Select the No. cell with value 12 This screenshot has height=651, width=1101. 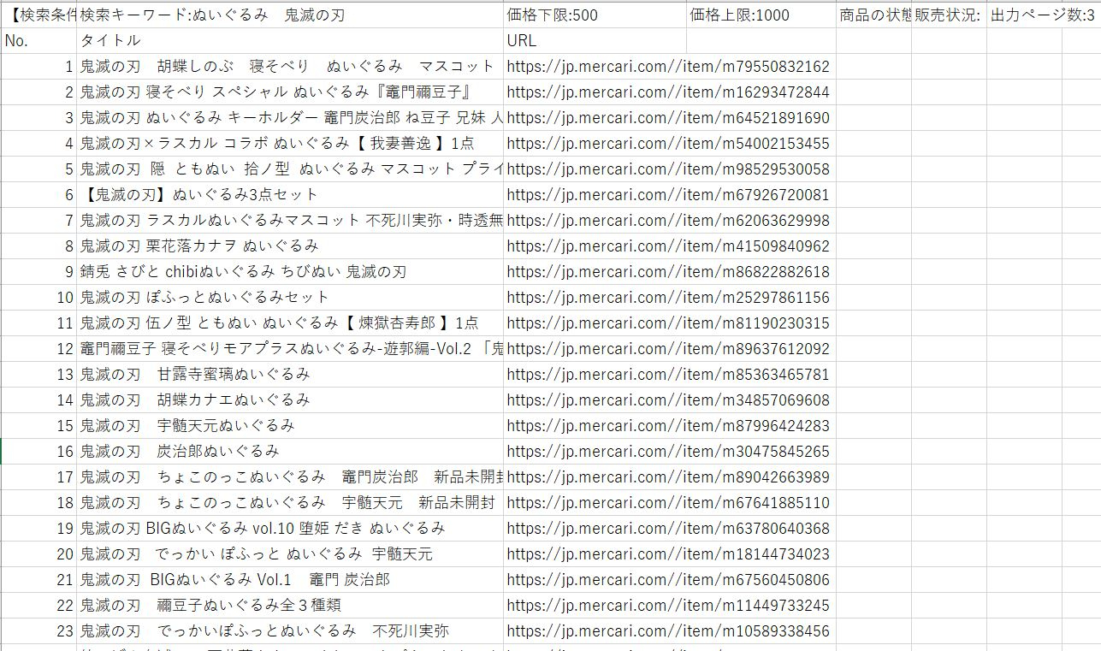(39, 348)
